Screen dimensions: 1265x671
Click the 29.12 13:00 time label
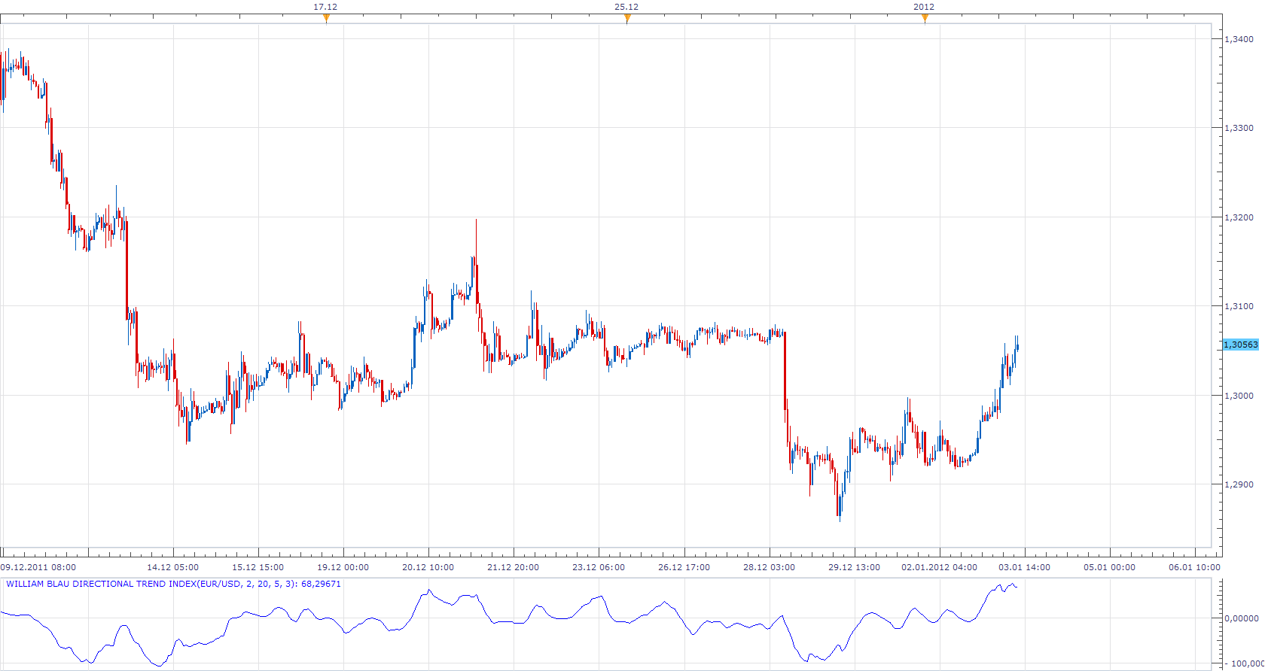click(x=854, y=567)
